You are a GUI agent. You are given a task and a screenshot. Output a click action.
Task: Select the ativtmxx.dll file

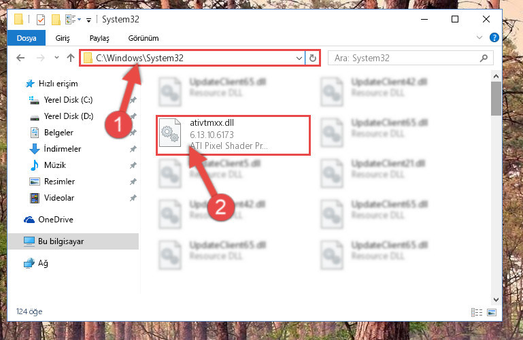pos(233,135)
